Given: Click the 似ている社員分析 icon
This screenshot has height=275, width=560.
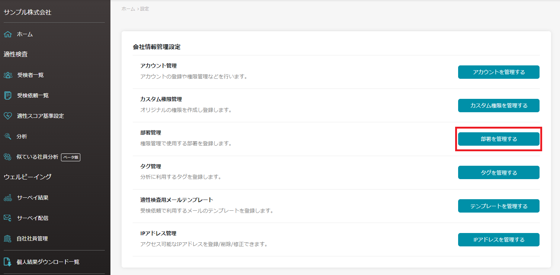Looking at the screenshot, I should (8, 157).
